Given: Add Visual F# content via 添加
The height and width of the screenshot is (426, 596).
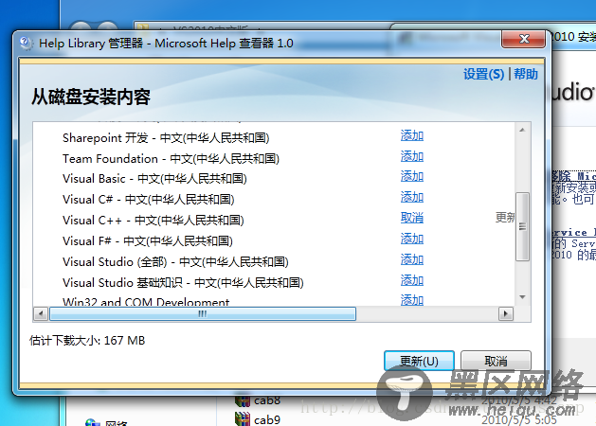Looking at the screenshot, I should 412,239.
